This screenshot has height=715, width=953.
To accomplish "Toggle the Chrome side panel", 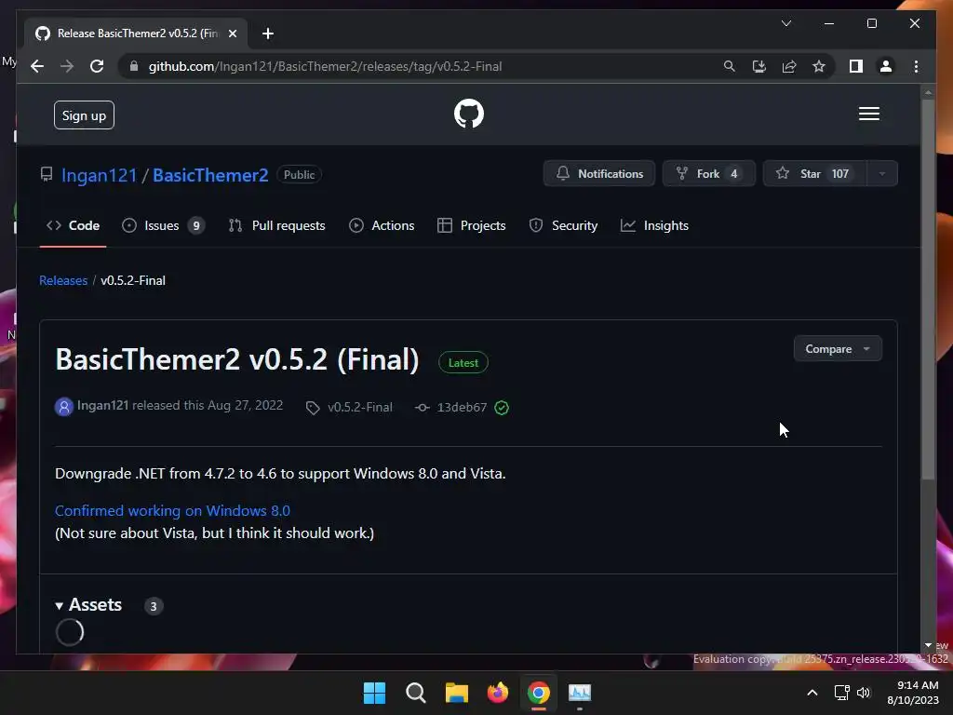I will 856,66.
